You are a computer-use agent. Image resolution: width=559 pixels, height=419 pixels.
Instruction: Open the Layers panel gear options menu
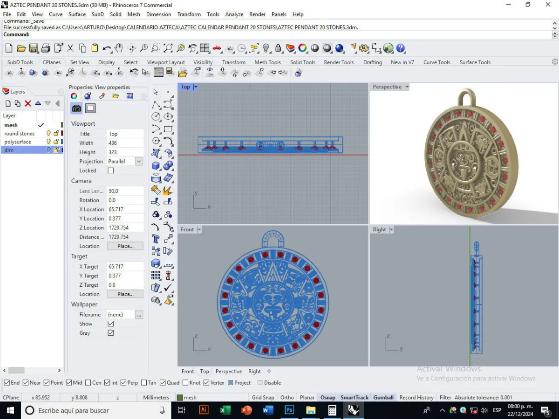click(x=61, y=92)
